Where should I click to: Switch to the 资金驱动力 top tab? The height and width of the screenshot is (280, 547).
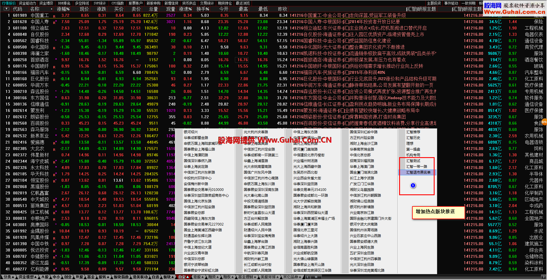pos(27,3)
